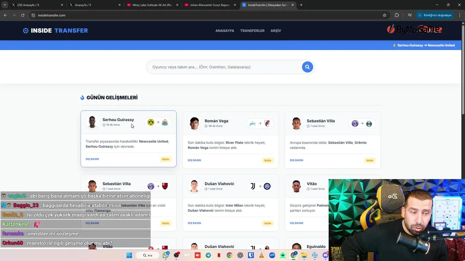Click the Windows taskbar Ara search box
Image resolution: width=465 pixels, height=261 pixels.
(x=148, y=255)
